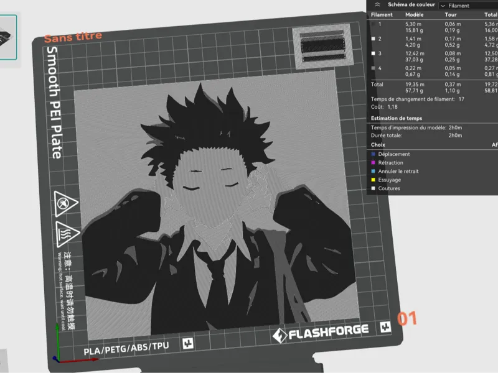
Task: Select the plate thumbnail at left edge
Action: (8, 37)
